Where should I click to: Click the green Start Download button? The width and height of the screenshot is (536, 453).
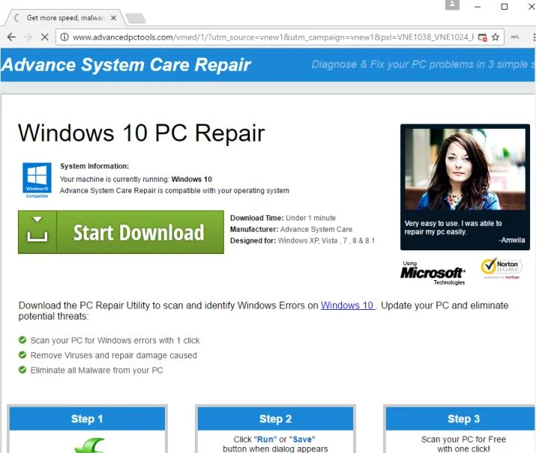[x=121, y=232]
